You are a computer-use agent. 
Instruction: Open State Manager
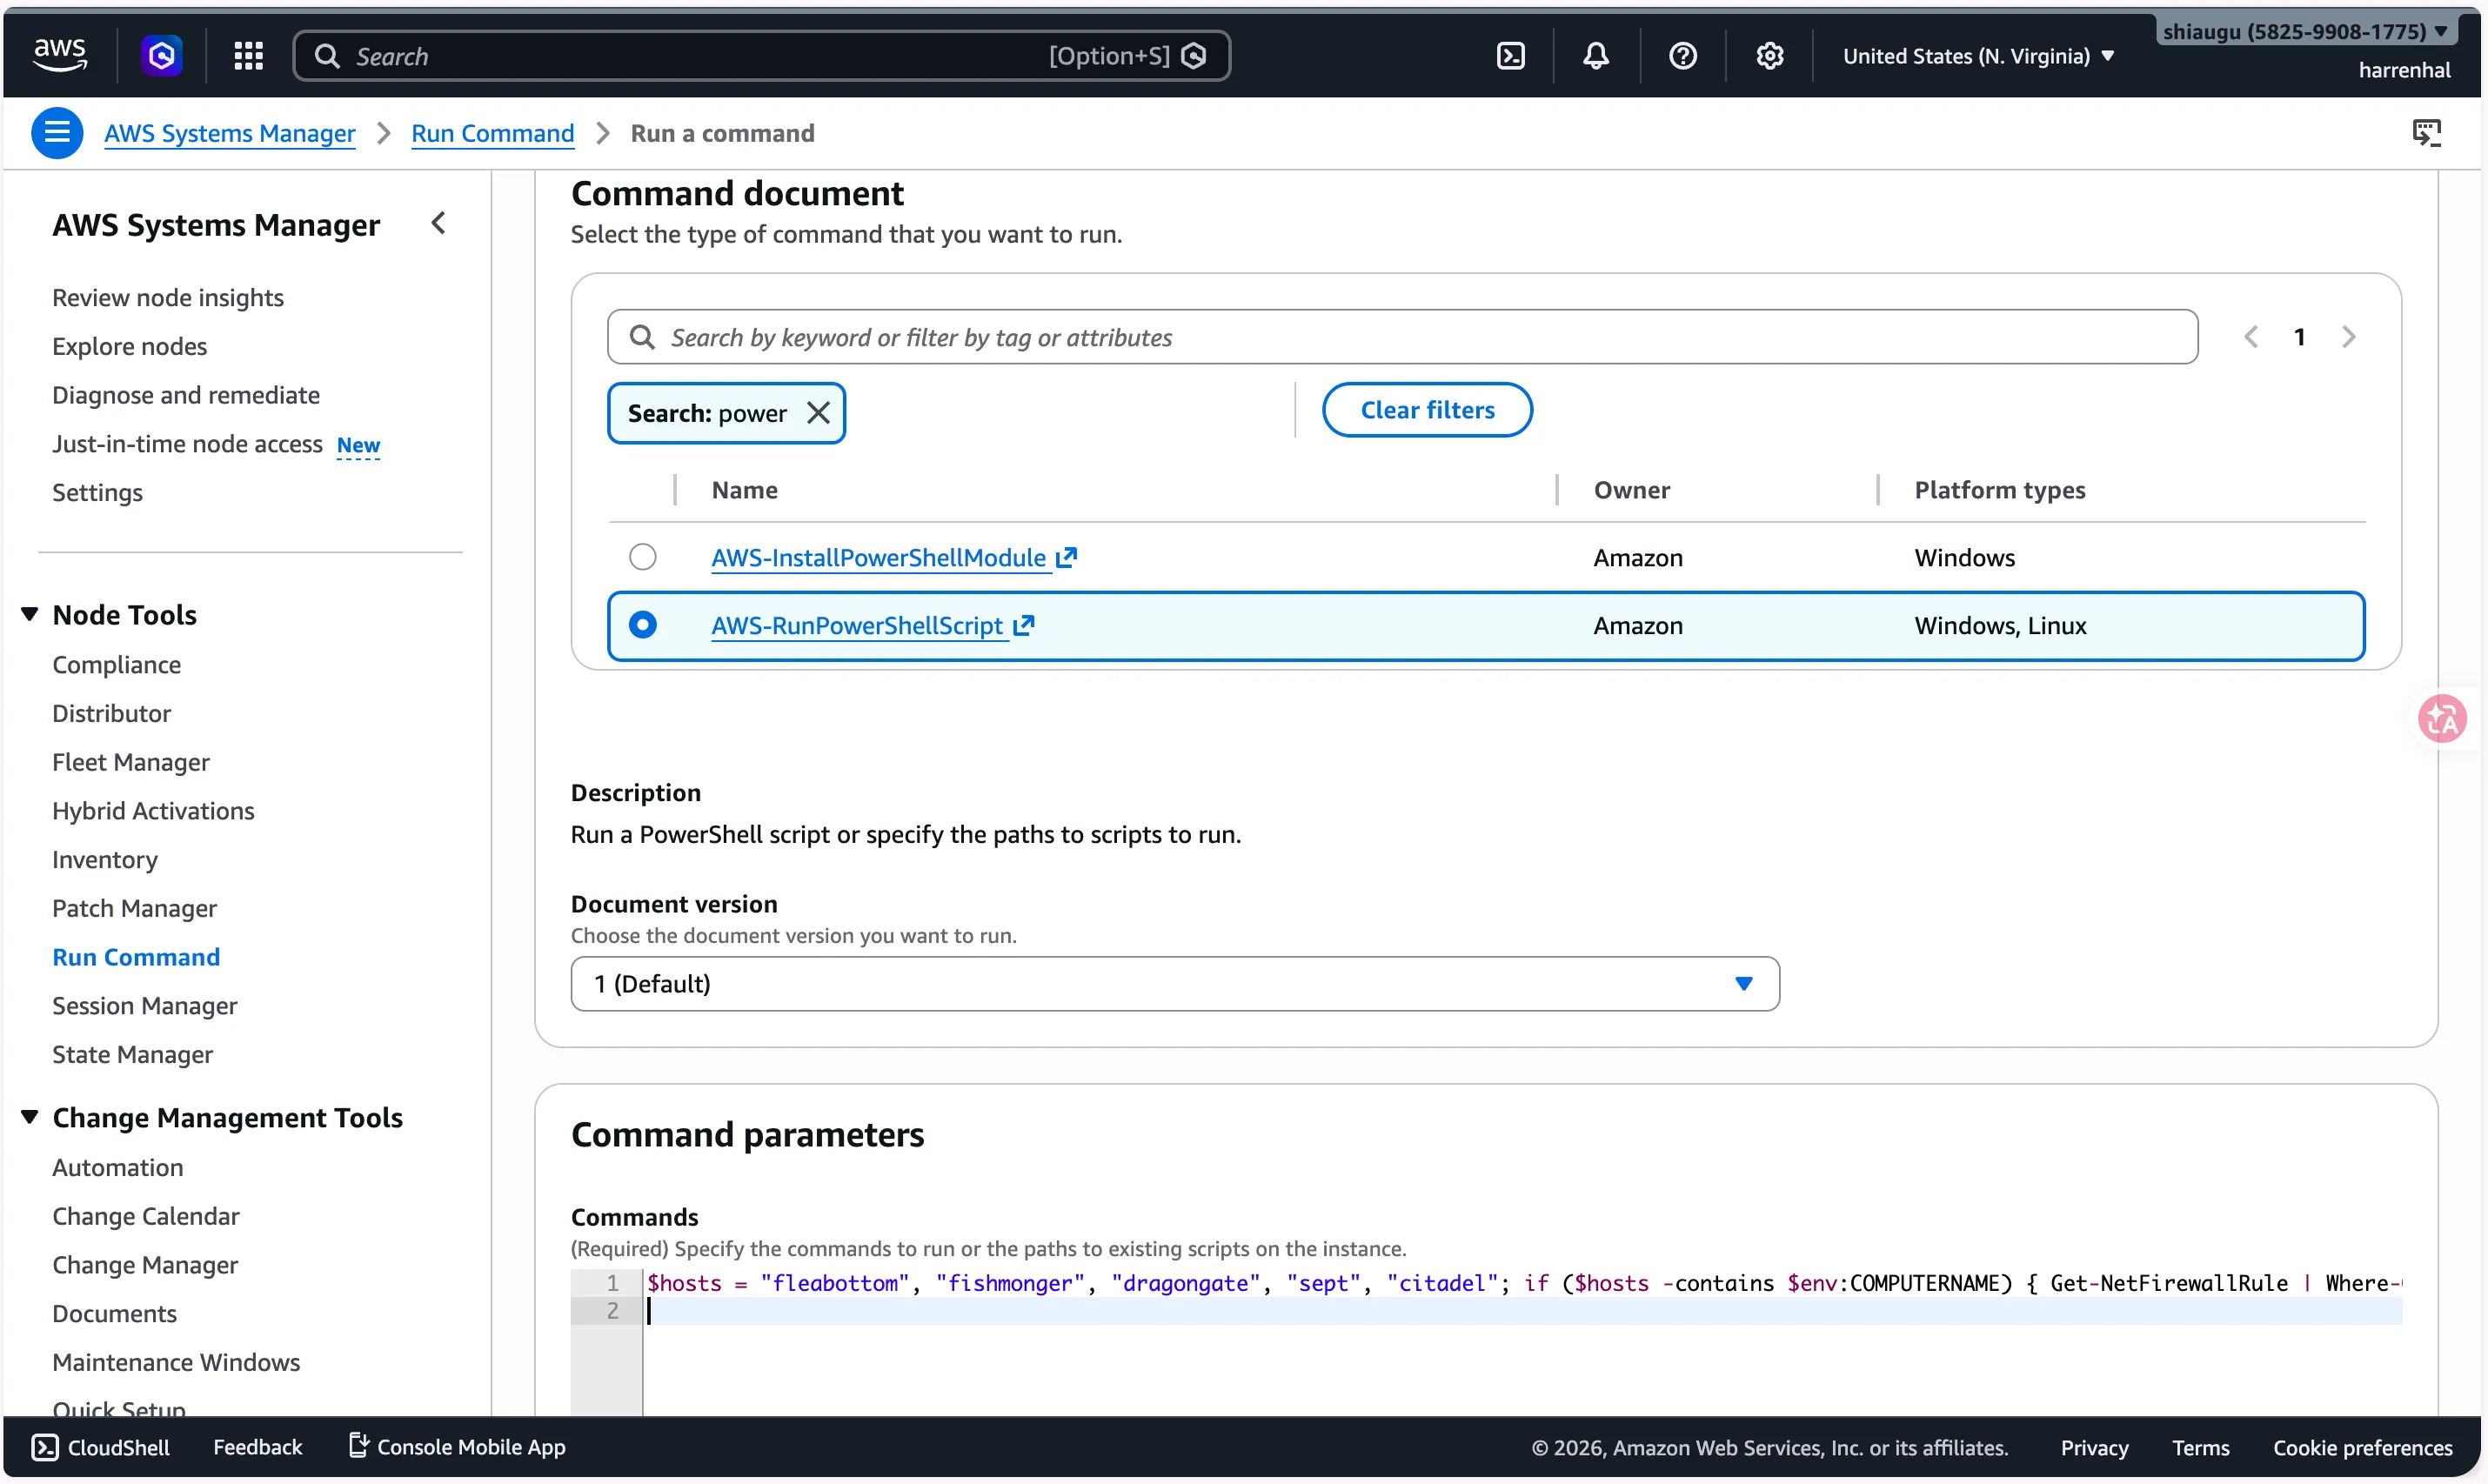tap(133, 1055)
